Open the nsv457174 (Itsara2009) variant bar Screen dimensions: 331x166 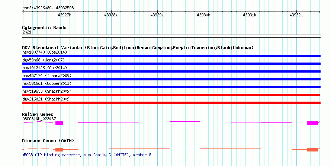click(x=171, y=79)
